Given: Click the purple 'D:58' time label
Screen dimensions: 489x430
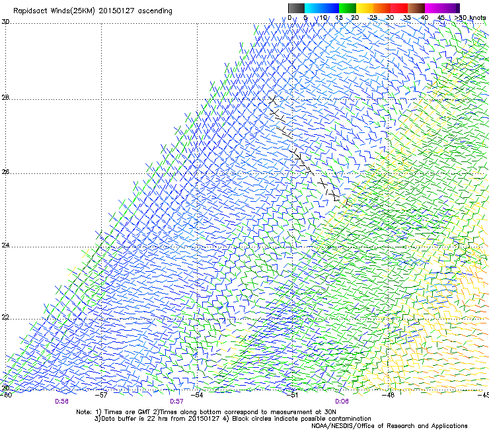Looking at the screenshot, I should [x=61, y=402].
